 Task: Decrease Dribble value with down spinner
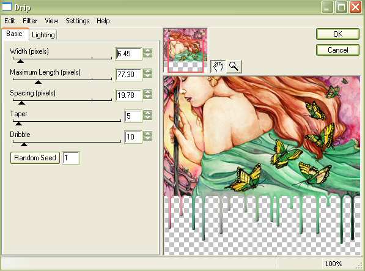147,138
